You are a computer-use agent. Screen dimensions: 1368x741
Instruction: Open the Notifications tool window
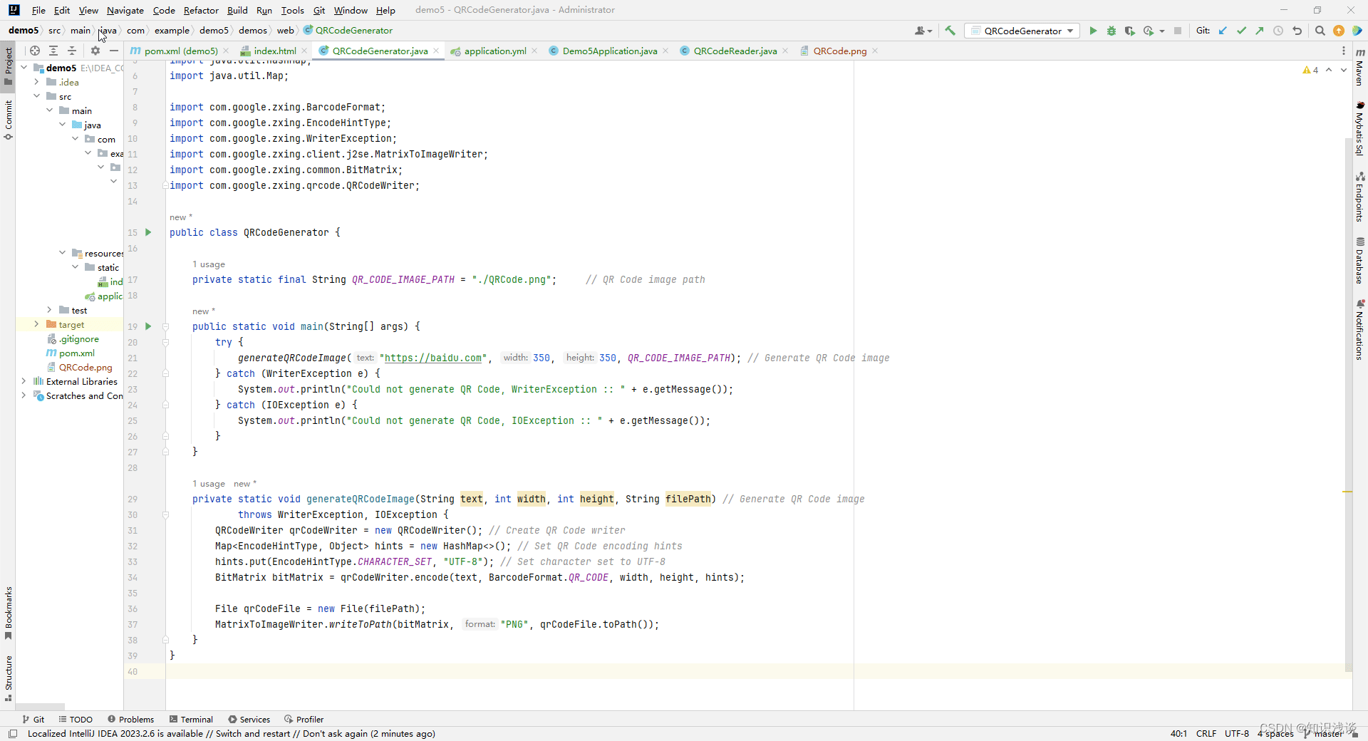coord(1360,329)
